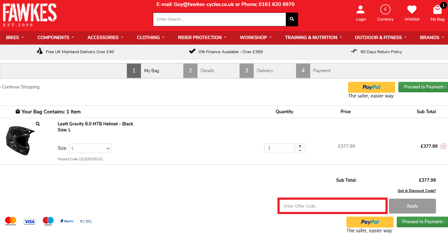448x238 pixels.
Task: Click the quantity input field
Action: pyautogui.click(x=280, y=148)
